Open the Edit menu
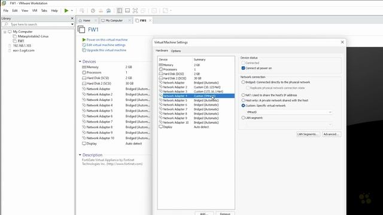This screenshot has height=215, width=383. point(15,11)
